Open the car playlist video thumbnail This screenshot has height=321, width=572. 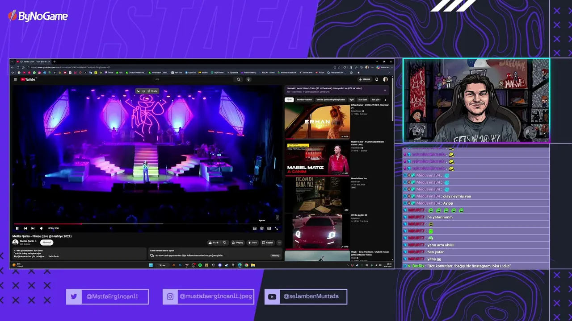click(317, 231)
